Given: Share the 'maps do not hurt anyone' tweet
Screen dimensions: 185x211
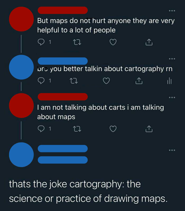Looking at the screenshot, I should coord(149,42).
